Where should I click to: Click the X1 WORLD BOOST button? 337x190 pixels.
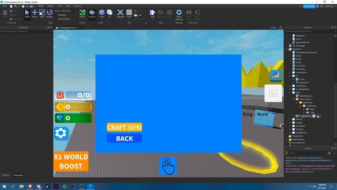[71, 161]
